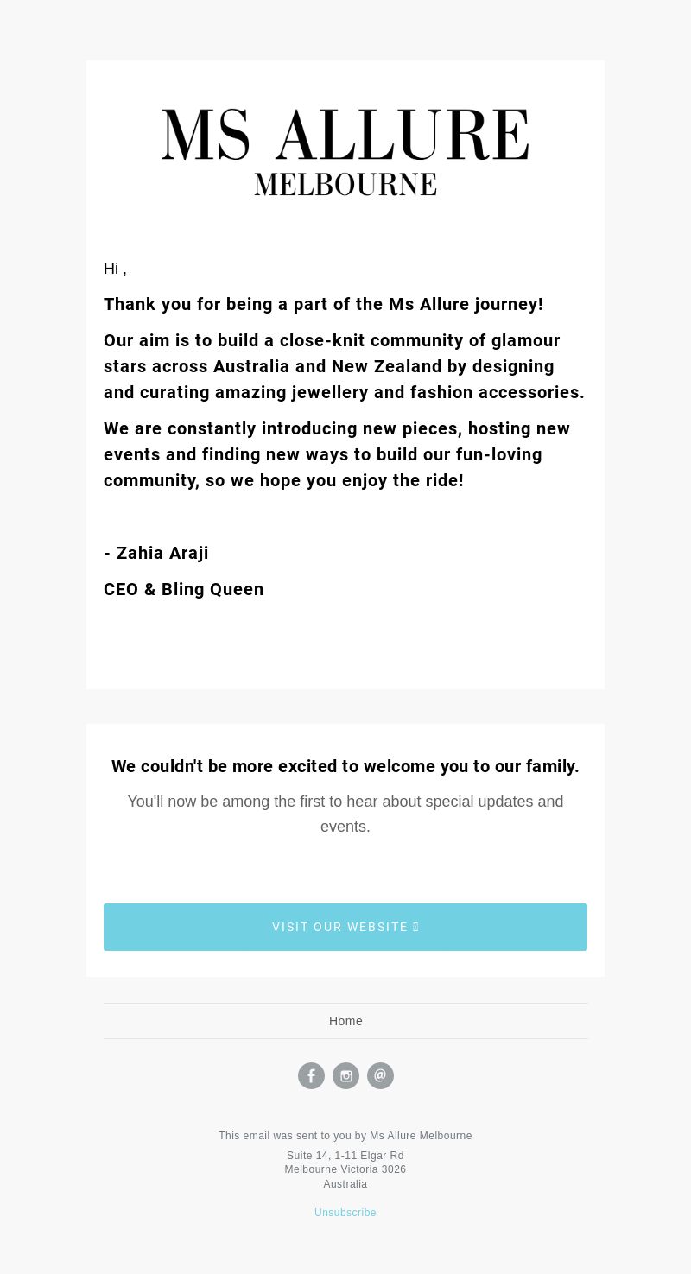The width and height of the screenshot is (691, 1274).
Task: Click the 'Our aim is to build' paragraph
Action: [344, 366]
